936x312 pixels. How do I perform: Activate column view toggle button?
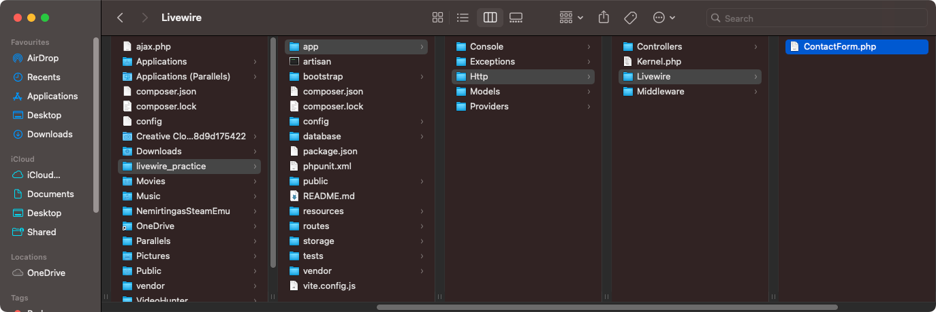(490, 18)
